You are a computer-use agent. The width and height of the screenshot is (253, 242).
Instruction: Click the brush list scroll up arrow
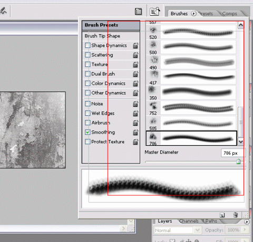coord(241,25)
